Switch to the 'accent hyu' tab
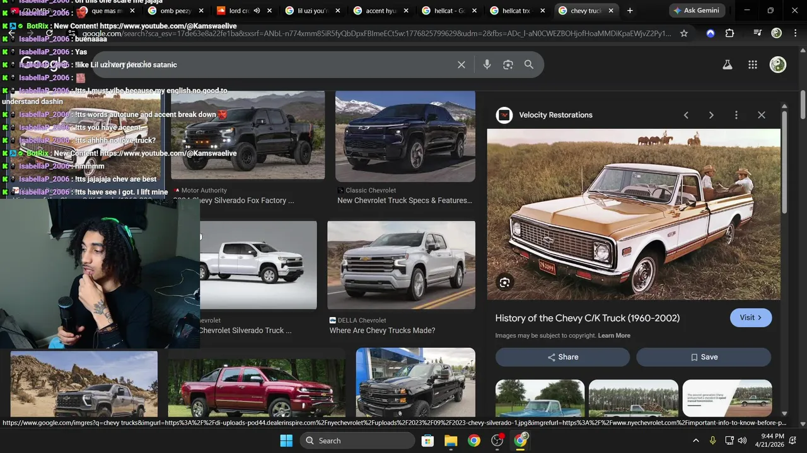 380,11
